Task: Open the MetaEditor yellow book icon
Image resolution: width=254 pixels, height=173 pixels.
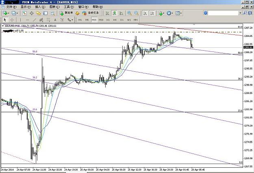Action: [x=77, y=13]
